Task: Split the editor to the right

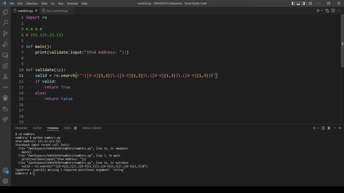Action: tap(333, 11)
